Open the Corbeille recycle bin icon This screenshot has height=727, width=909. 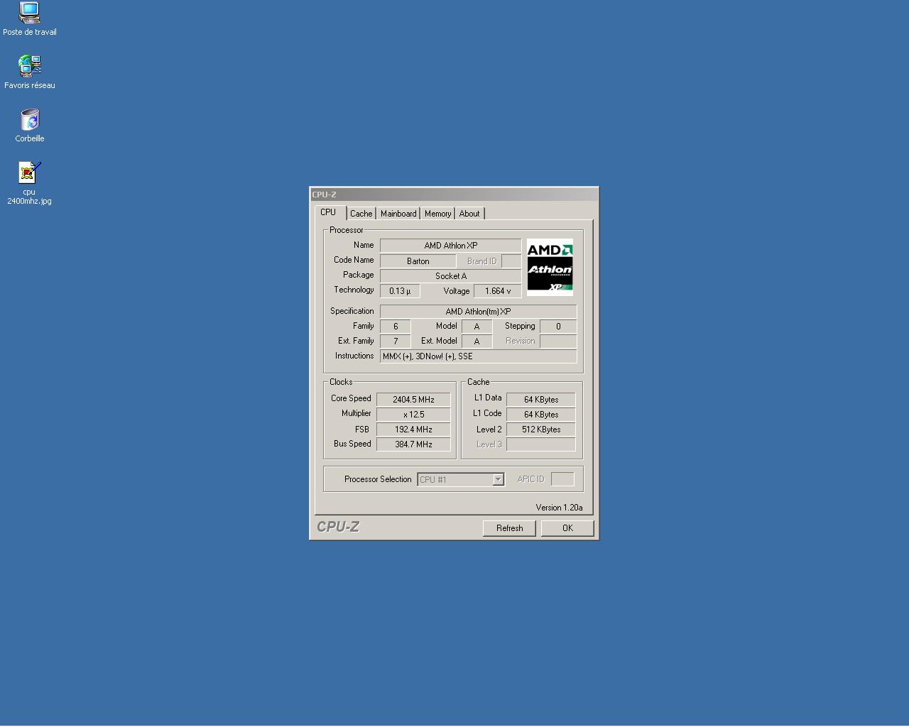[x=30, y=126]
